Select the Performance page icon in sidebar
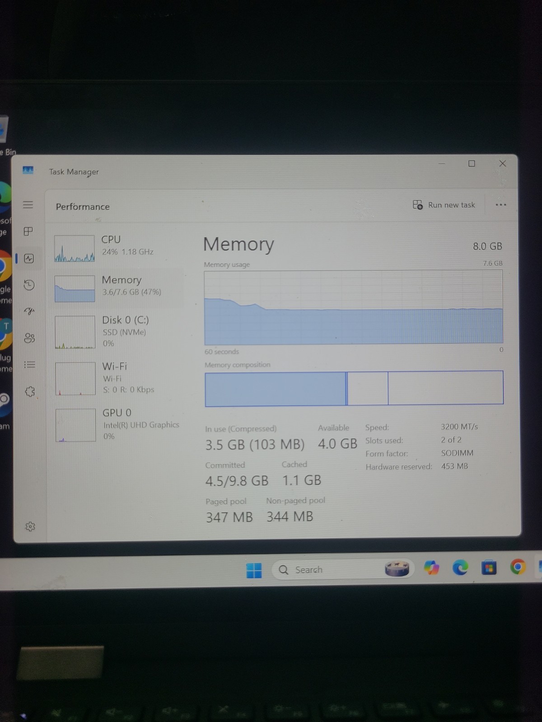The width and height of the screenshot is (542, 722). click(29, 259)
